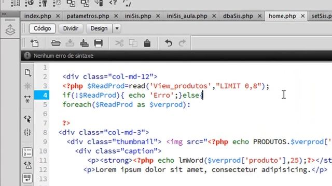
Task: Close the dbaSis.php tab
Action: (259, 16)
